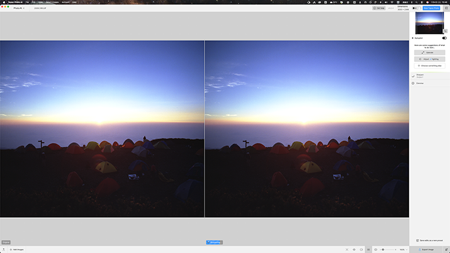450x253 pixels.
Task: Click the upload icon at bottom left
Action: (3, 250)
